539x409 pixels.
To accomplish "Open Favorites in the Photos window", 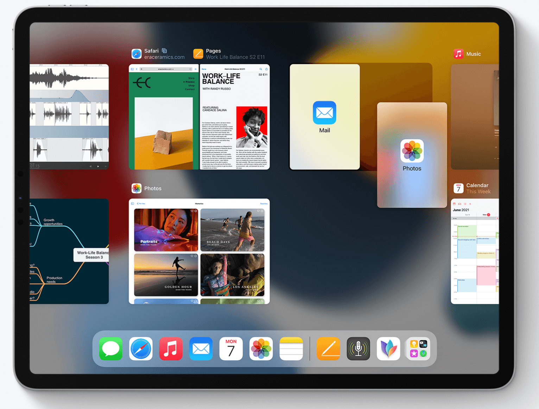I will (264, 203).
